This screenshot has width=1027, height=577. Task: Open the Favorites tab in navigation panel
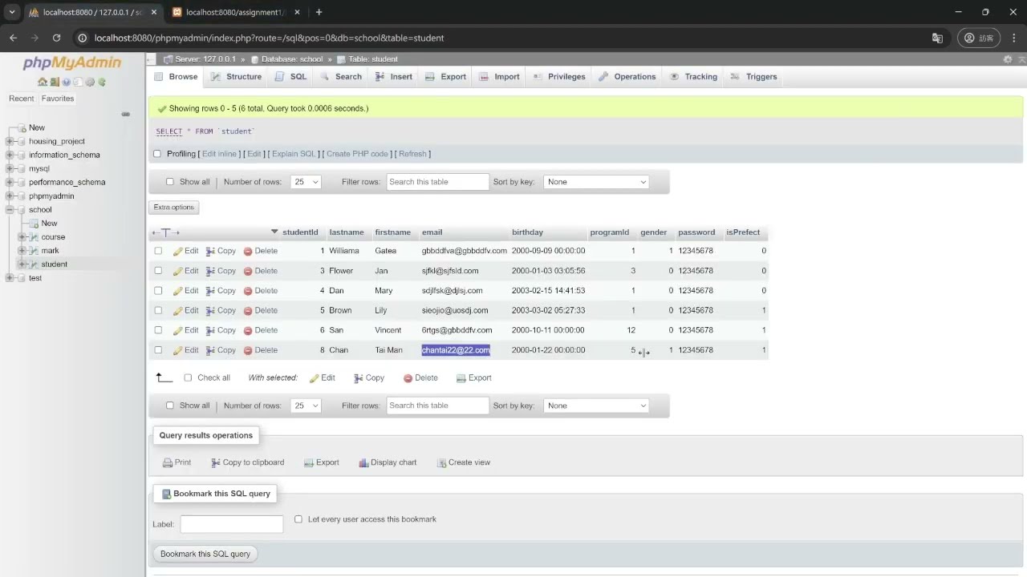[58, 99]
